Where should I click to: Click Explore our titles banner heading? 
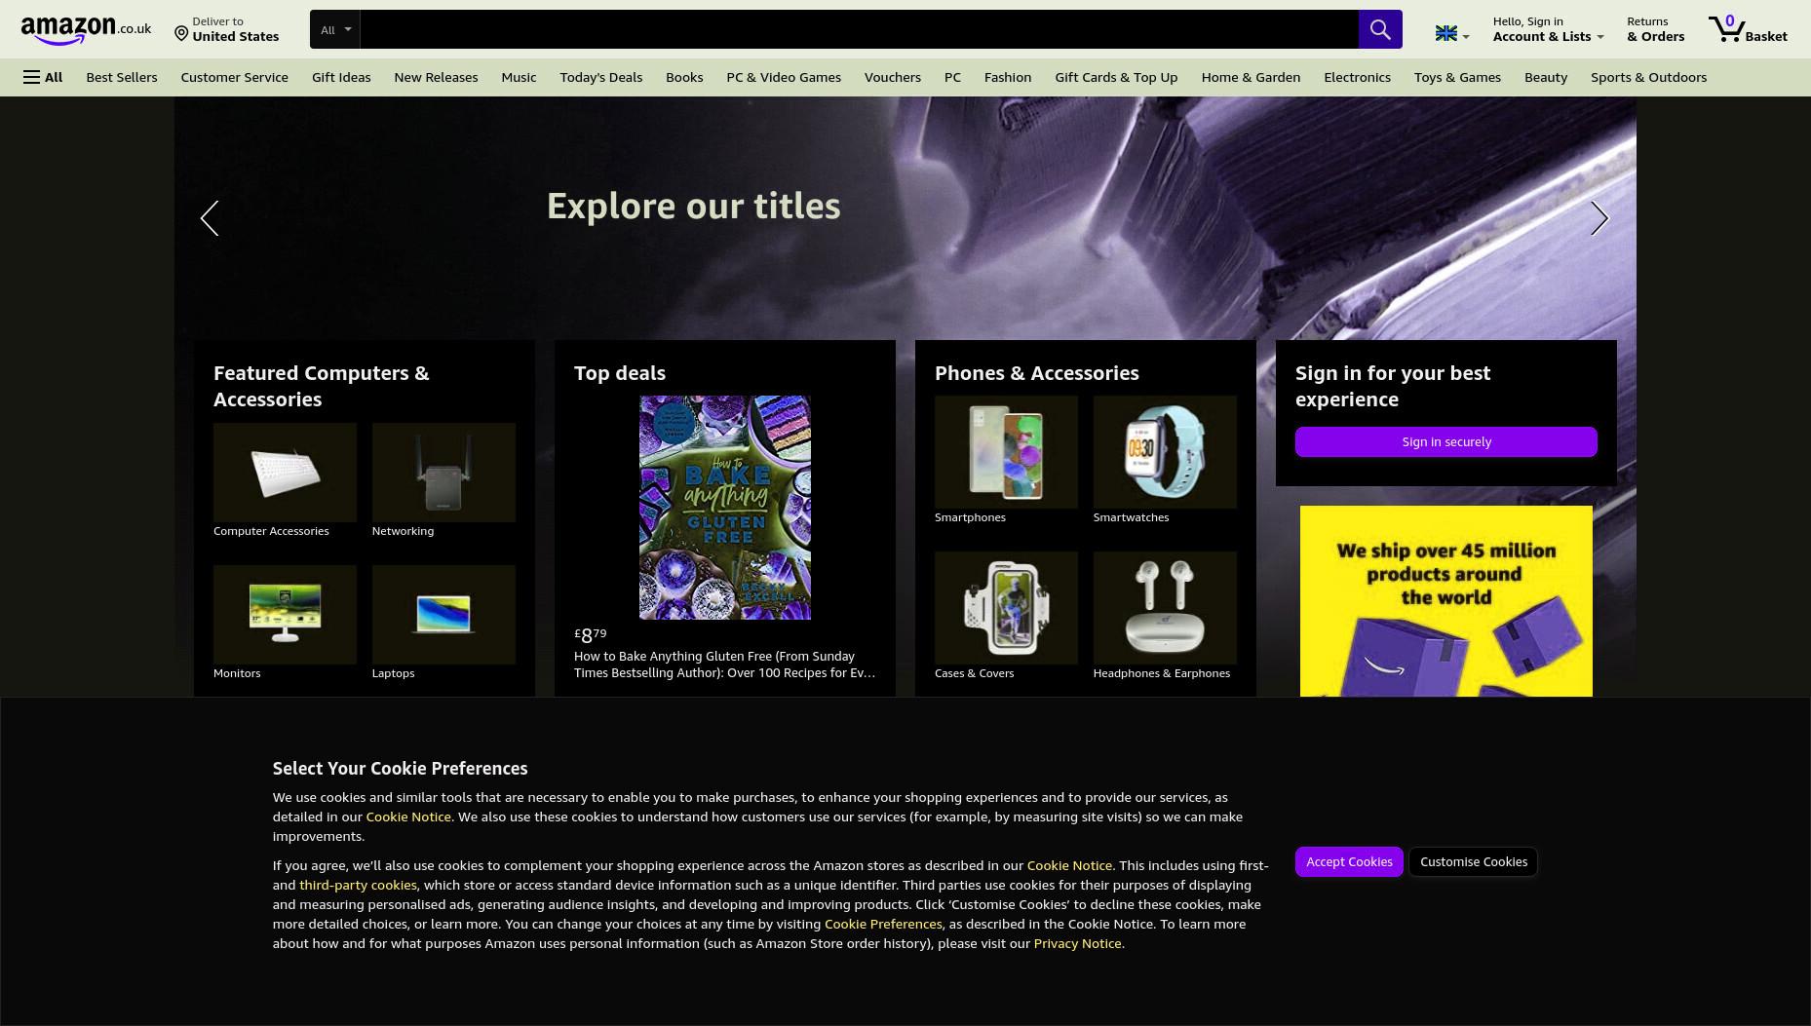693,206
